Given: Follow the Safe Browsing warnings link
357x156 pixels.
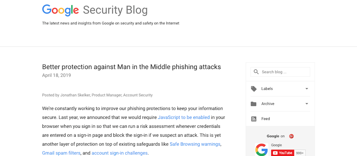Looking at the screenshot, I should tap(195, 144).
